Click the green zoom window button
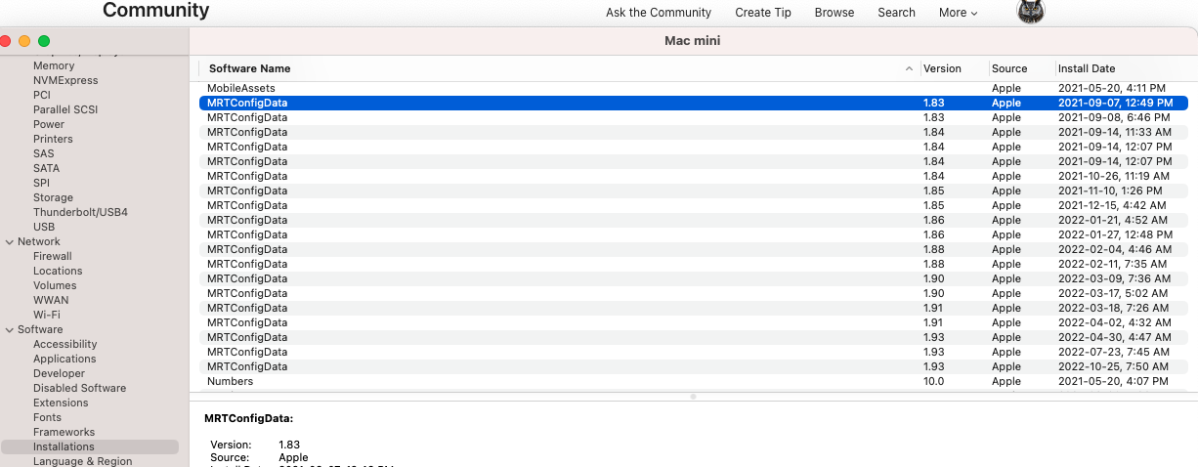 [43, 41]
